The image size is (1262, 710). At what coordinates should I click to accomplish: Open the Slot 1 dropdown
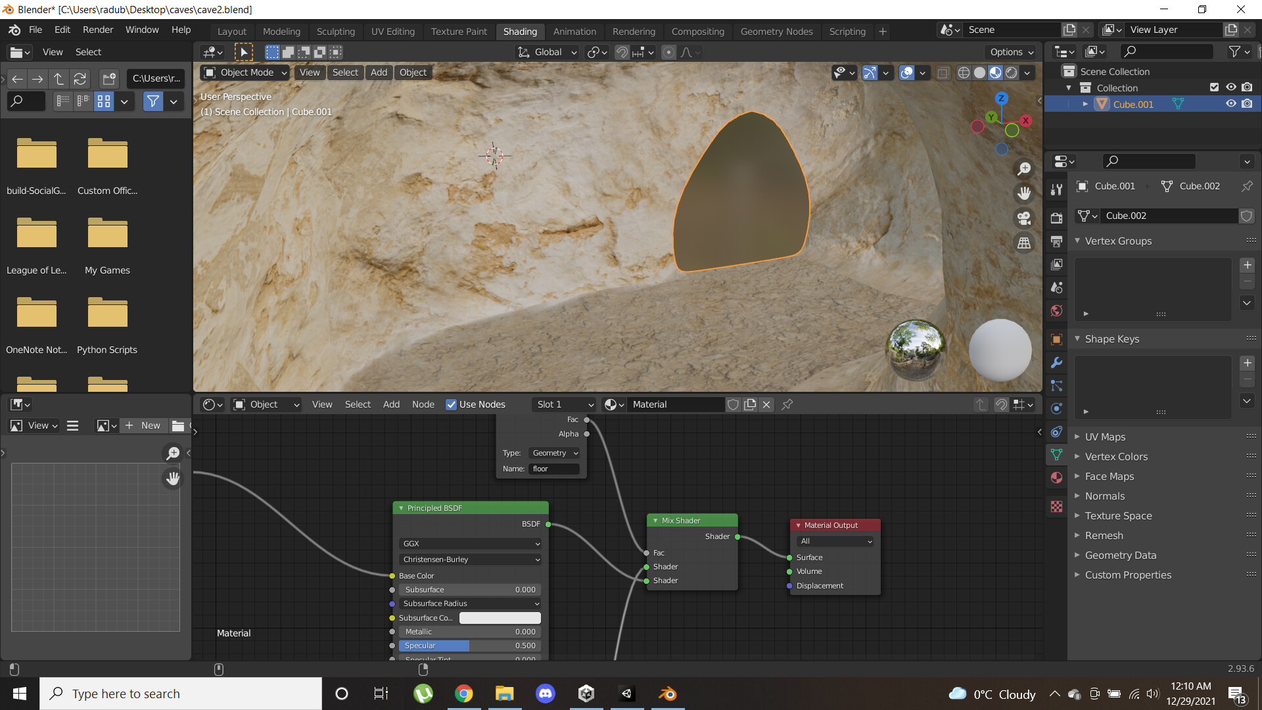(563, 404)
